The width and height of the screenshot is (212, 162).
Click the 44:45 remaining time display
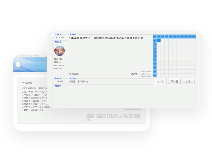pyautogui.click(x=60, y=82)
